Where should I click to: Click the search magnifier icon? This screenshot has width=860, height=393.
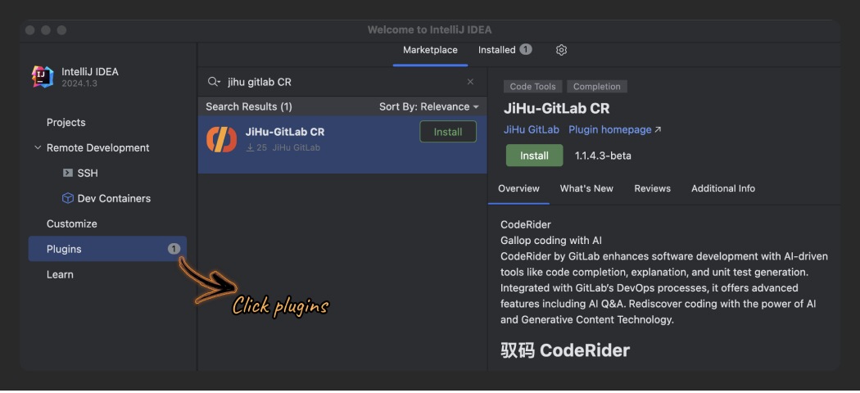coord(214,82)
